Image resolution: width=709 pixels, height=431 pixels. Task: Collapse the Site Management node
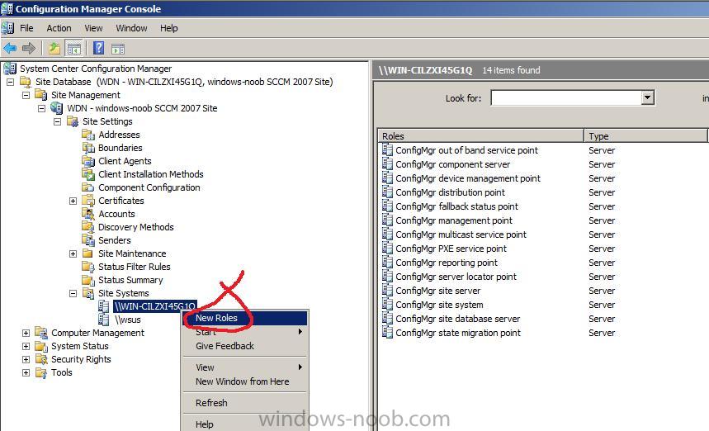point(26,96)
